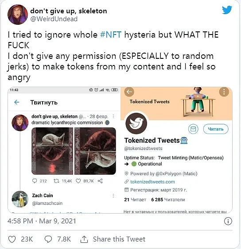The image size is (241, 249).
Task: Tap back arrow on Tokenized Tweets banner
Action: [x=129, y=92]
